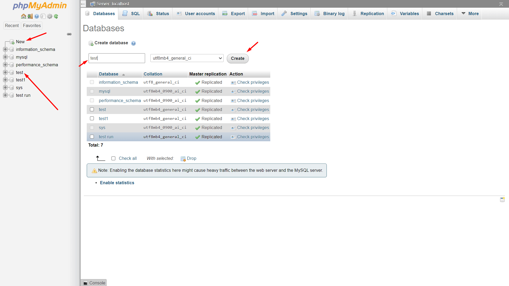Open the Replication tab
509x286 pixels.
pos(368,14)
